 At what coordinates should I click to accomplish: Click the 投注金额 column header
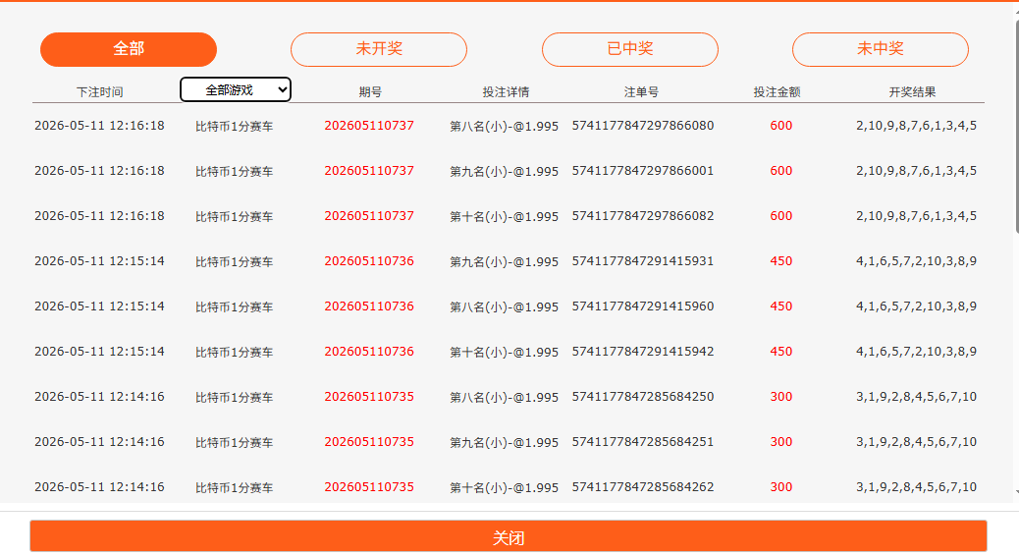(x=777, y=92)
